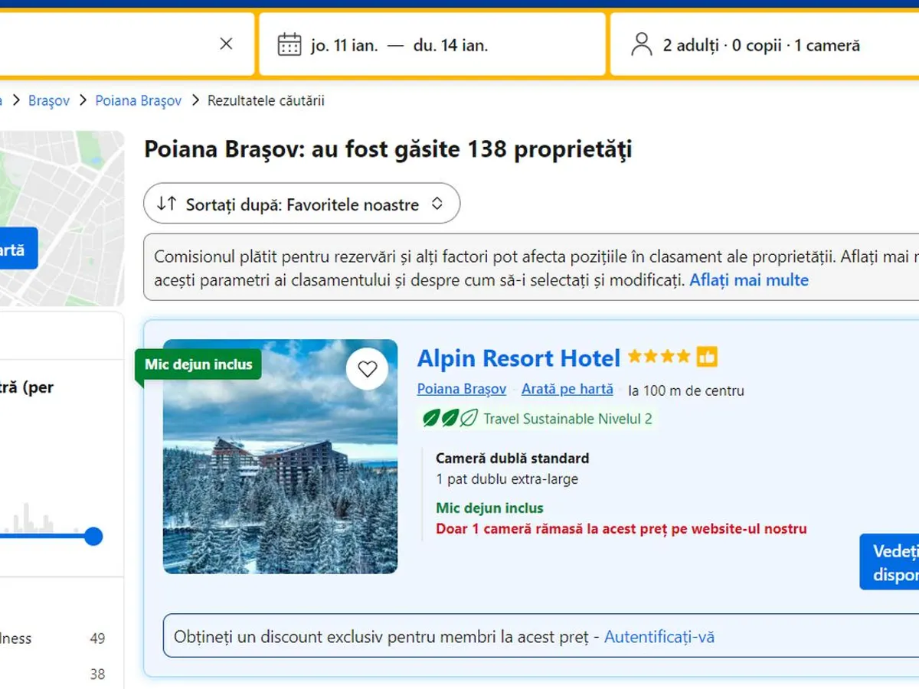919x689 pixels.
Task: Save Alpin Resort Hotel to favorites
Action: tap(368, 369)
